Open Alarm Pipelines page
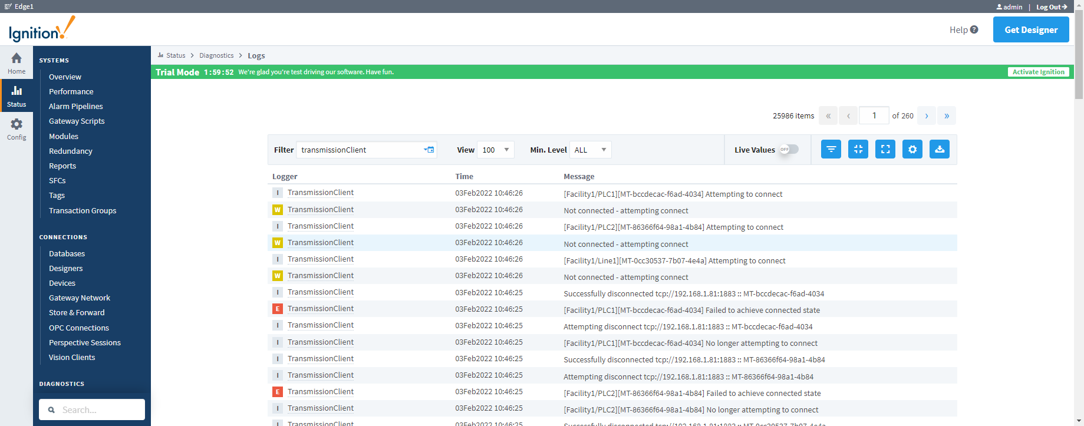Viewport: 1084px width, 426px height. pyautogui.click(x=75, y=107)
